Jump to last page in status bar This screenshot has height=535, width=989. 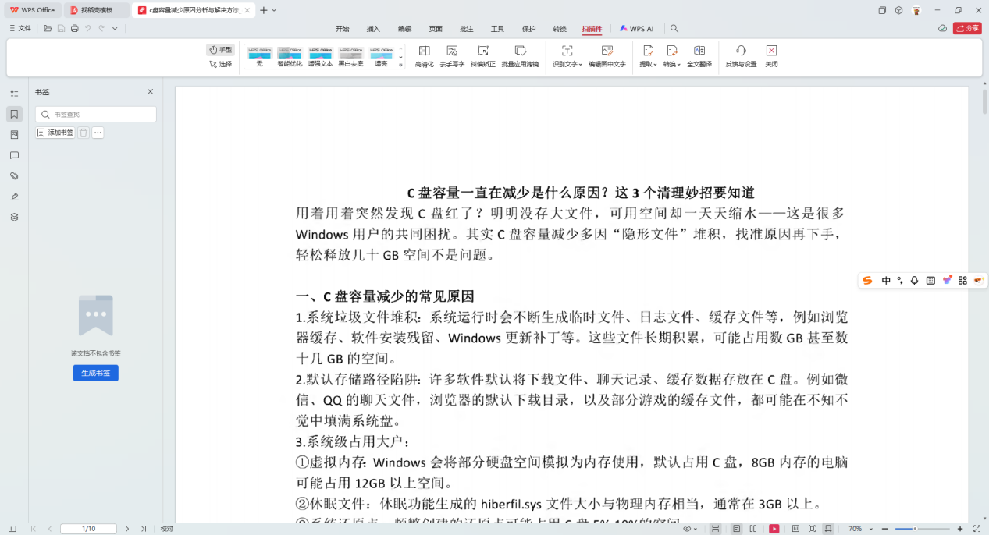point(144,529)
